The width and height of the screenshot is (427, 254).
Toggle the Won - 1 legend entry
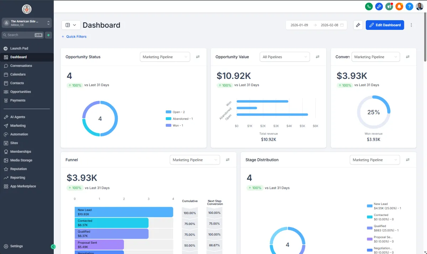tap(174, 125)
